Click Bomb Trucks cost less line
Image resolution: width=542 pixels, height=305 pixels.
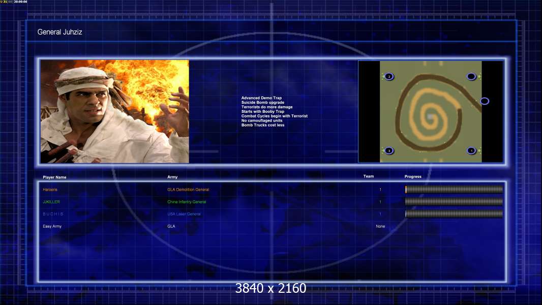[263, 125]
